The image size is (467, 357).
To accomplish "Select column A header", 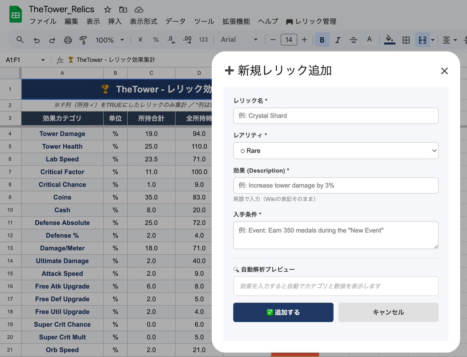I will [62, 73].
